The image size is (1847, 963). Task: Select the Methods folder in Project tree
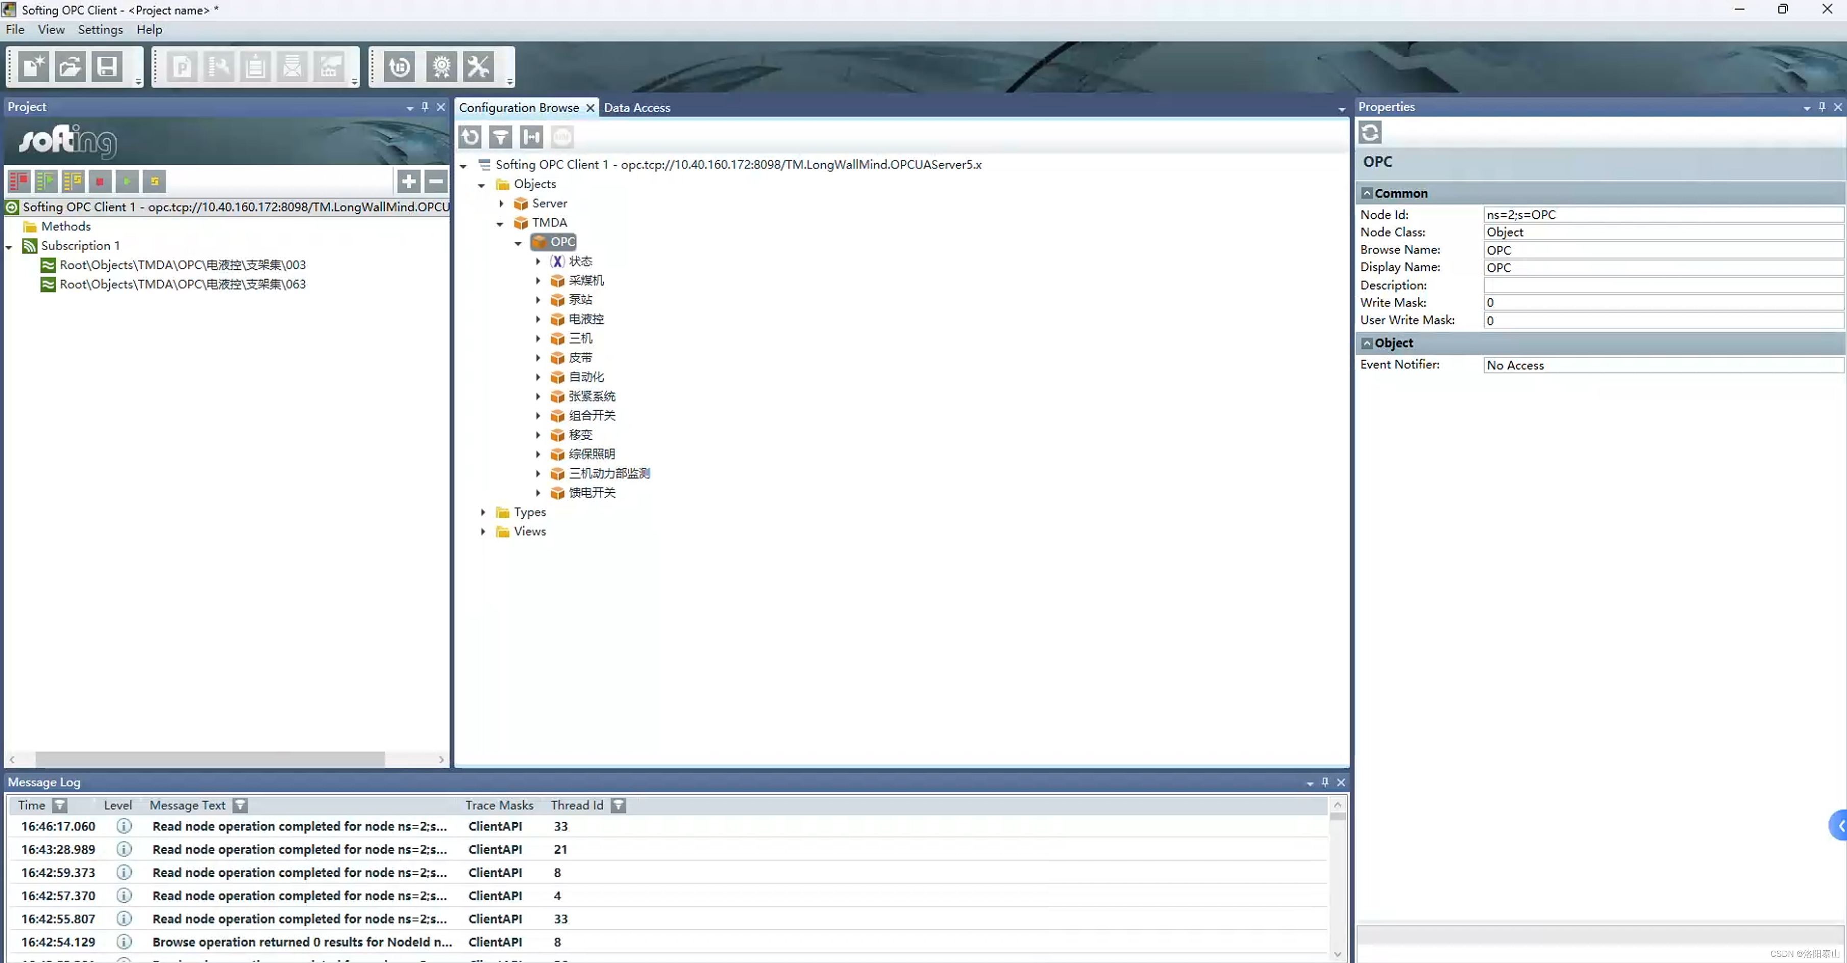click(66, 226)
